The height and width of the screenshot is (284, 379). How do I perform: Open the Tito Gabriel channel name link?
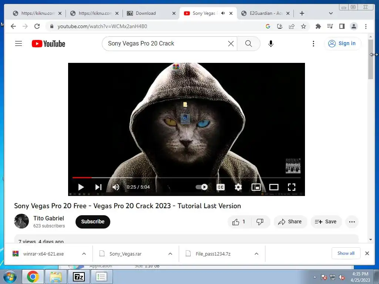(48, 218)
